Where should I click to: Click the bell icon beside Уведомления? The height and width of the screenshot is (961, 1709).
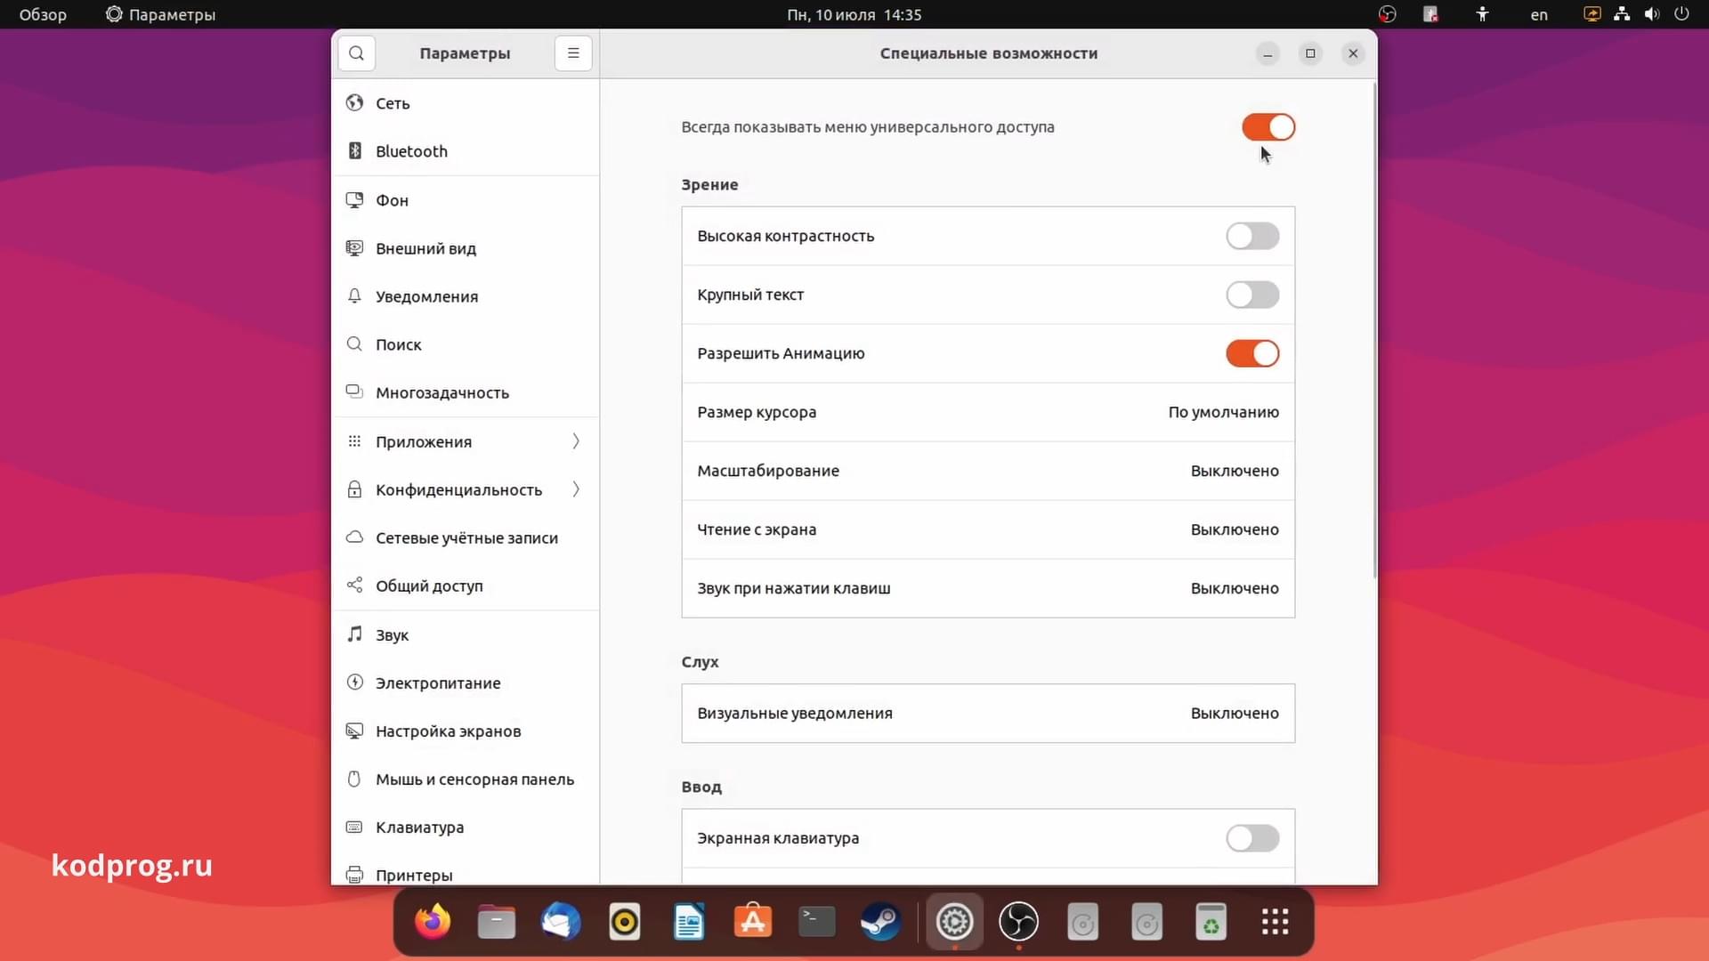(354, 295)
